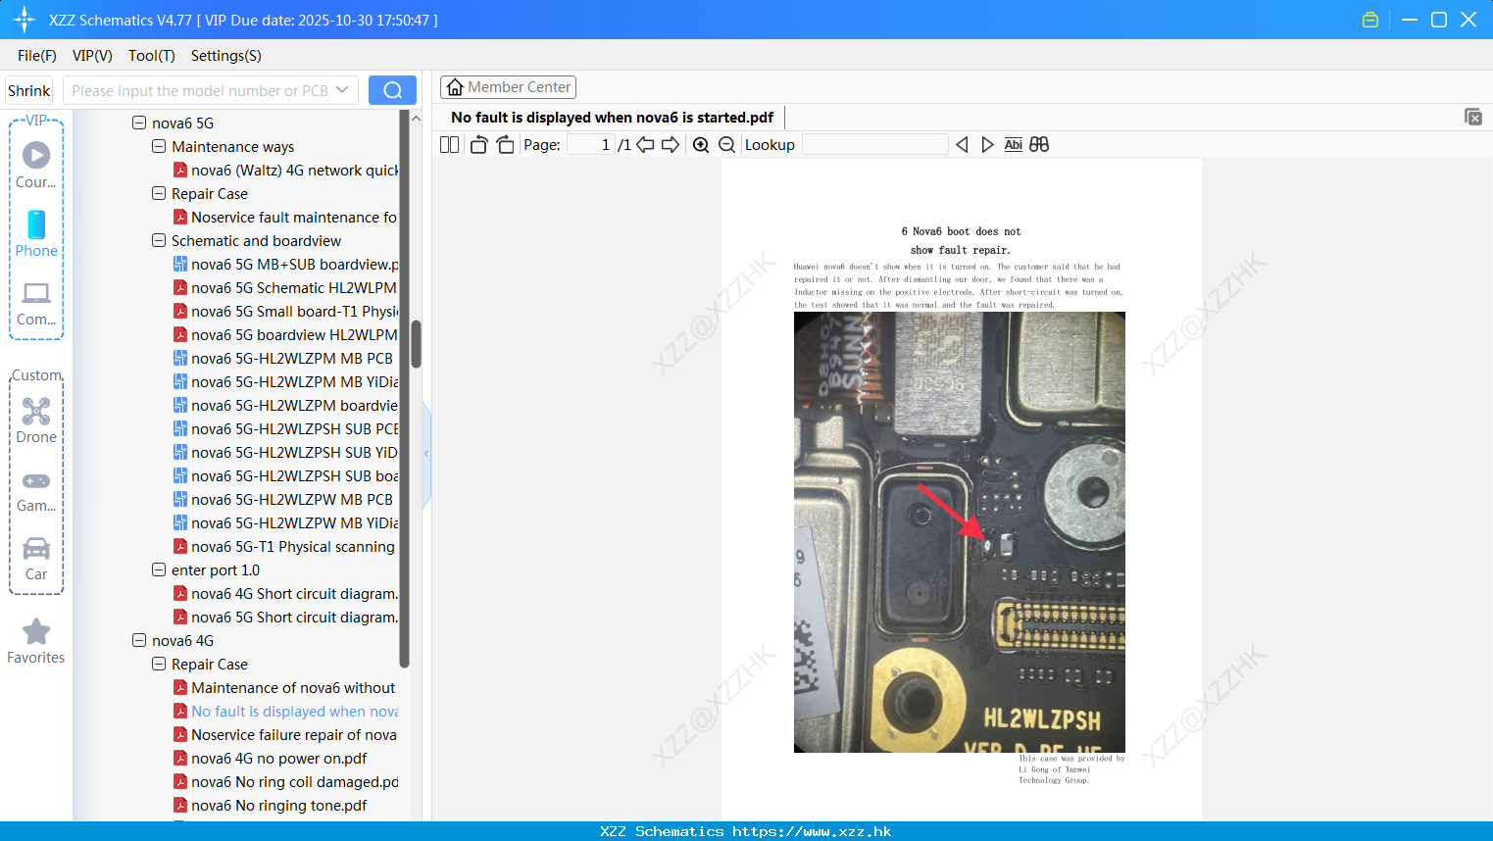Image resolution: width=1493 pixels, height=841 pixels.
Task: Click the tree panel vertical scrollbar thumb
Action: [416, 344]
